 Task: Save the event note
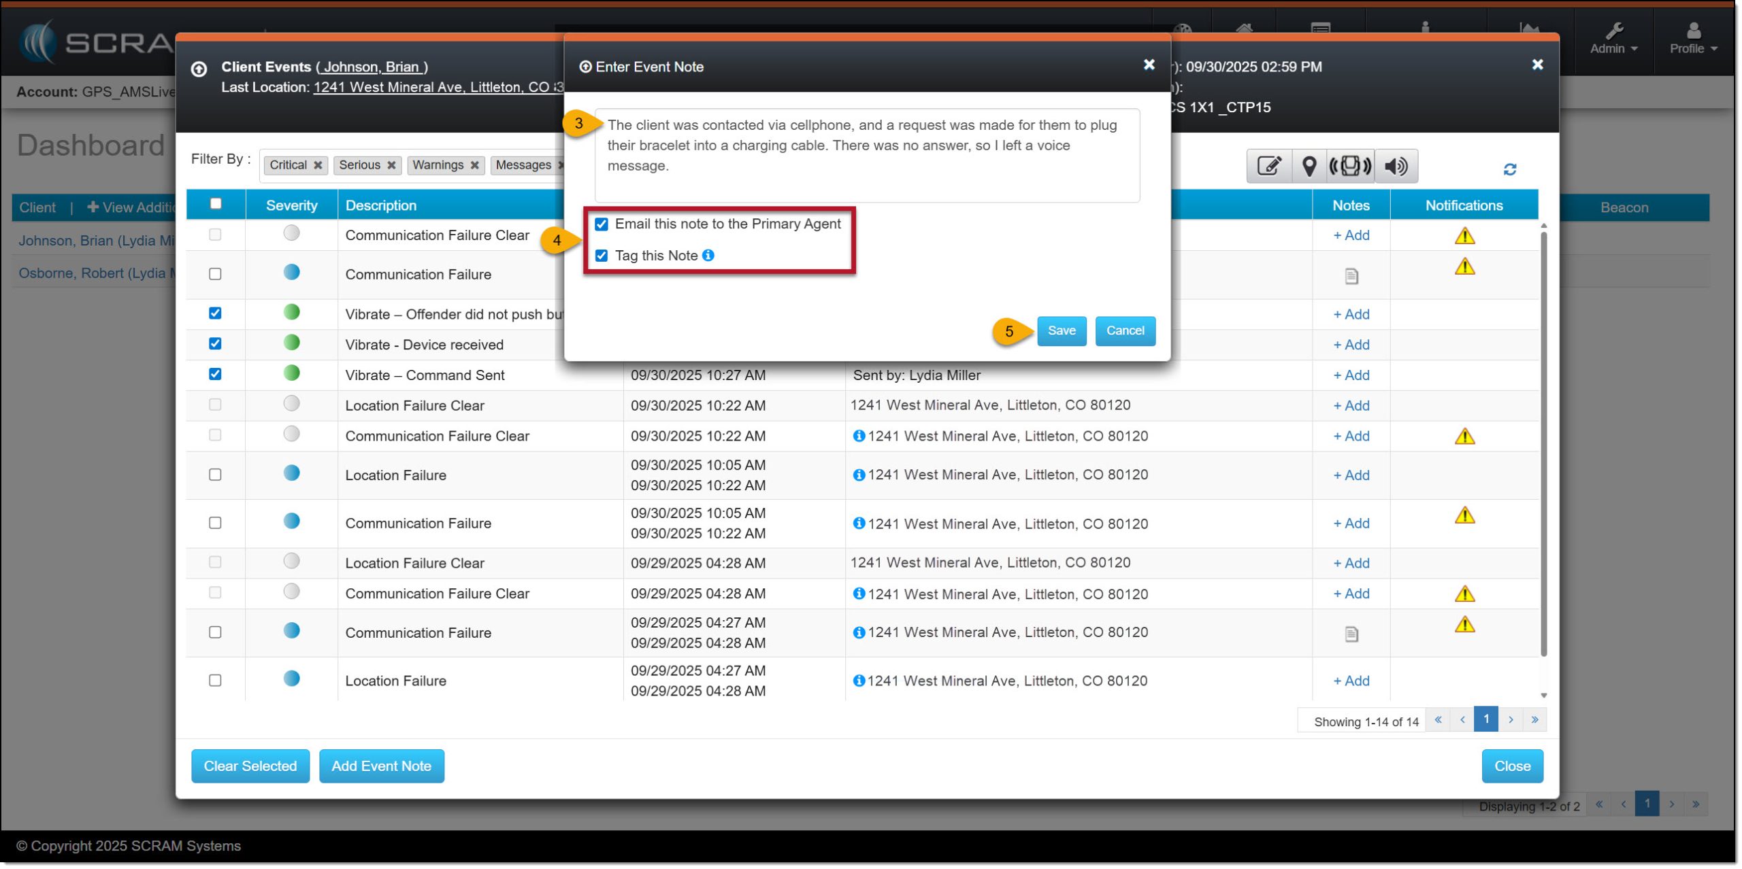pyautogui.click(x=1062, y=331)
